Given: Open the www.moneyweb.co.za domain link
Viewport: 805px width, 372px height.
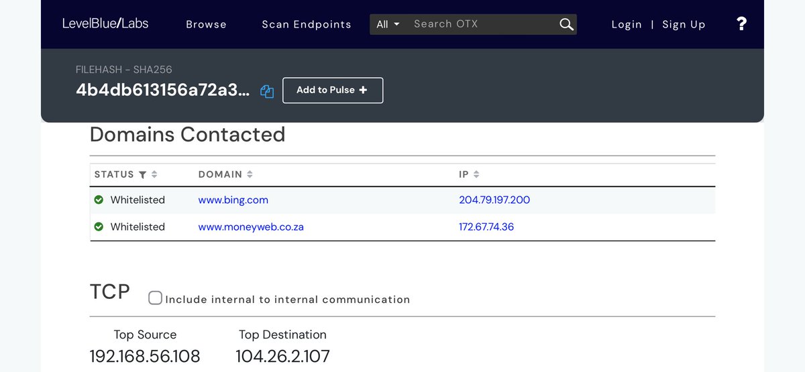Looking at the screenshot, I should pos(251,227).
